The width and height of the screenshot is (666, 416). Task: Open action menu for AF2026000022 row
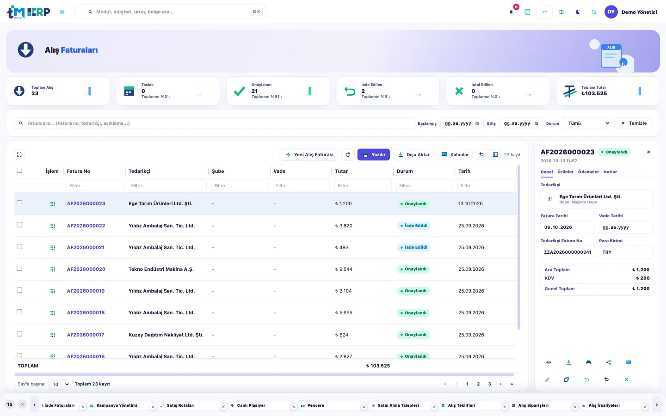pyautogui.click(x=53, y=226)
